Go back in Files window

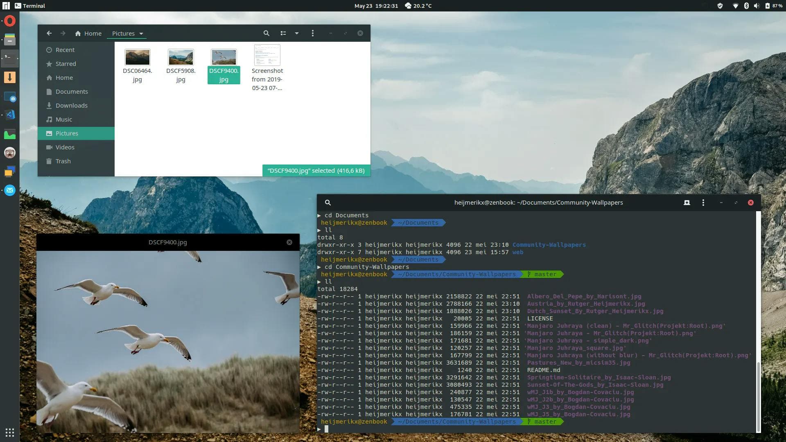tap(49, 33)
